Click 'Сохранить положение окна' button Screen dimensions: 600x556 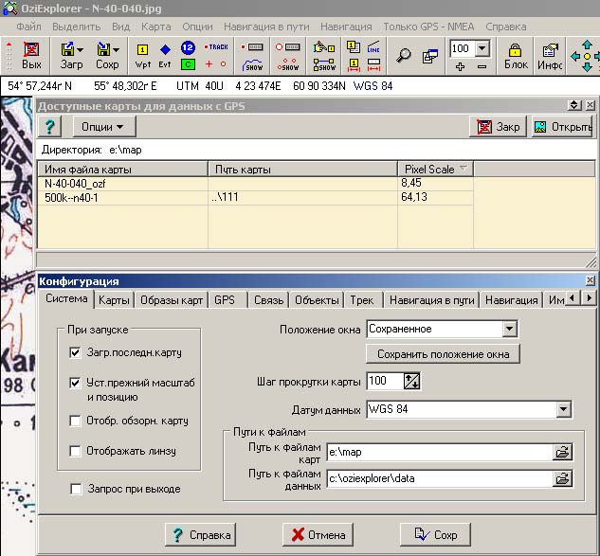[443, 354]
